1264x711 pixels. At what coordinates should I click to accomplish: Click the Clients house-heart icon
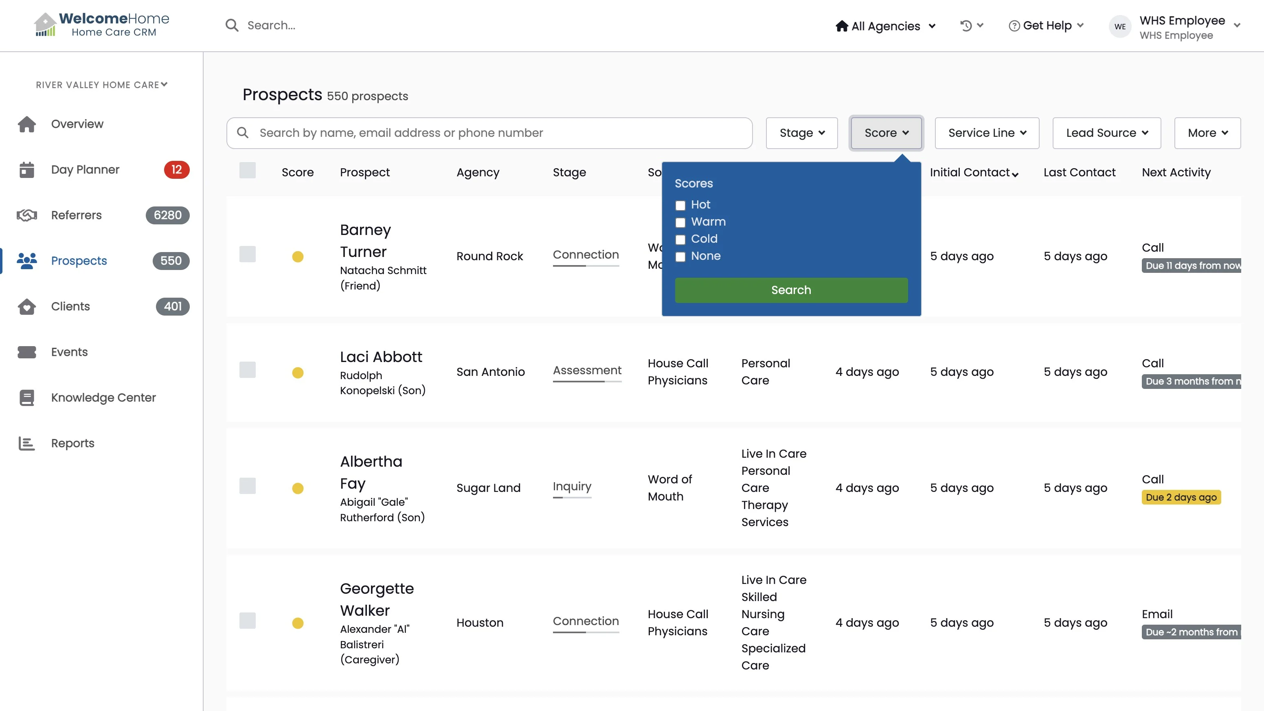26,307
